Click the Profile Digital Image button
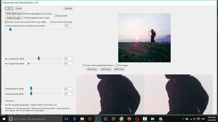 [13, 13]
